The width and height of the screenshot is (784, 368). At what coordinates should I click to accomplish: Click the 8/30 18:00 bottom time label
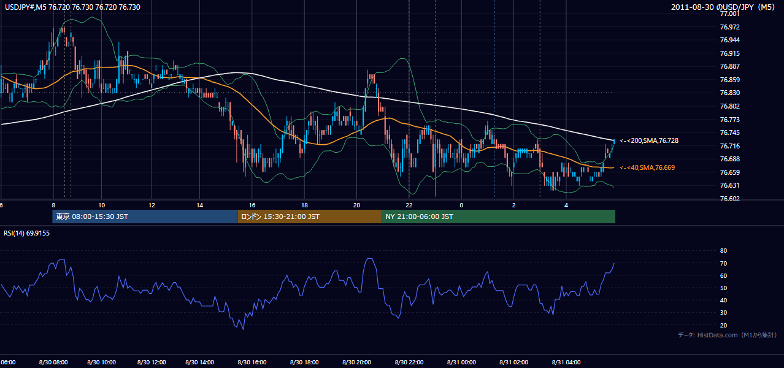(304, 362)
